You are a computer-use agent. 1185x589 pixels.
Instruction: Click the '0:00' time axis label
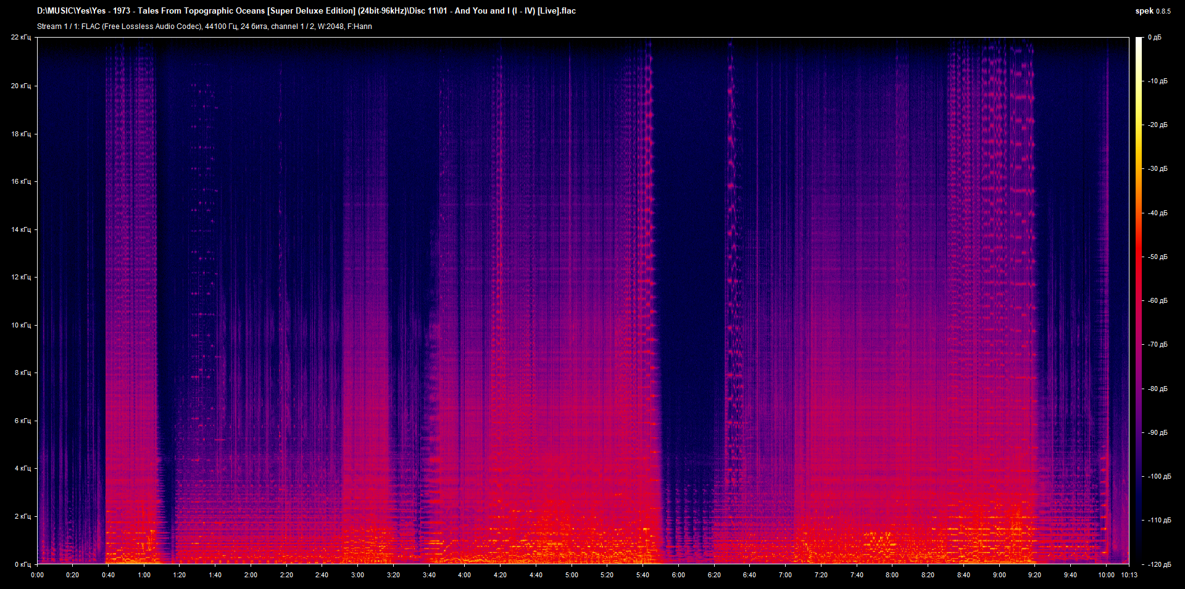(x=38, y=575)
